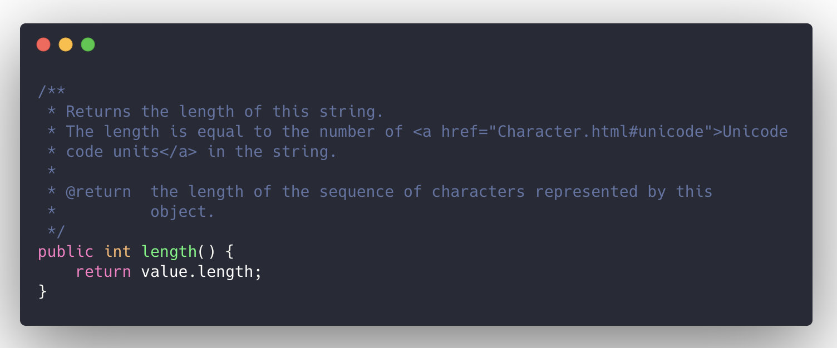Click the 'length' method name in declaration
This screenshot has height=348, width=837.
[x=169, y=252]
